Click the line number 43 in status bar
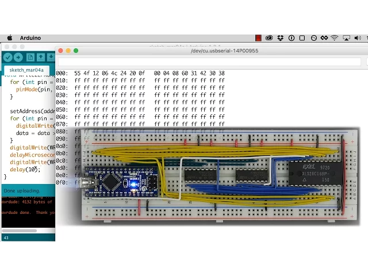Screen dimensions: 368x276 click(6, 237)
